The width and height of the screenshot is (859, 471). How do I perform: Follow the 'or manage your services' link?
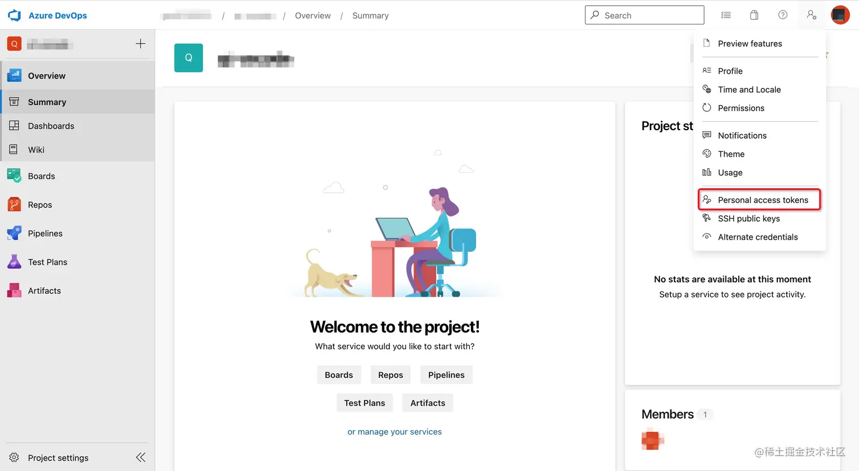(395, 432)
